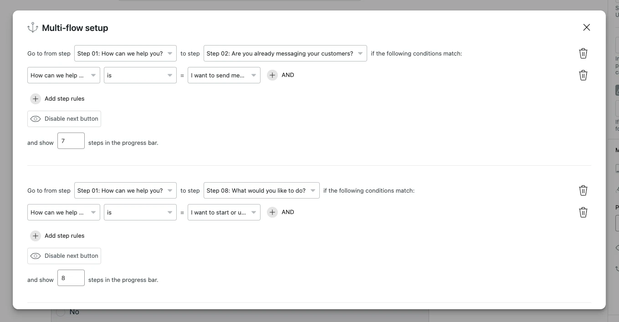Click the eye icon on the second Disable next button

[x=36, y=256]
